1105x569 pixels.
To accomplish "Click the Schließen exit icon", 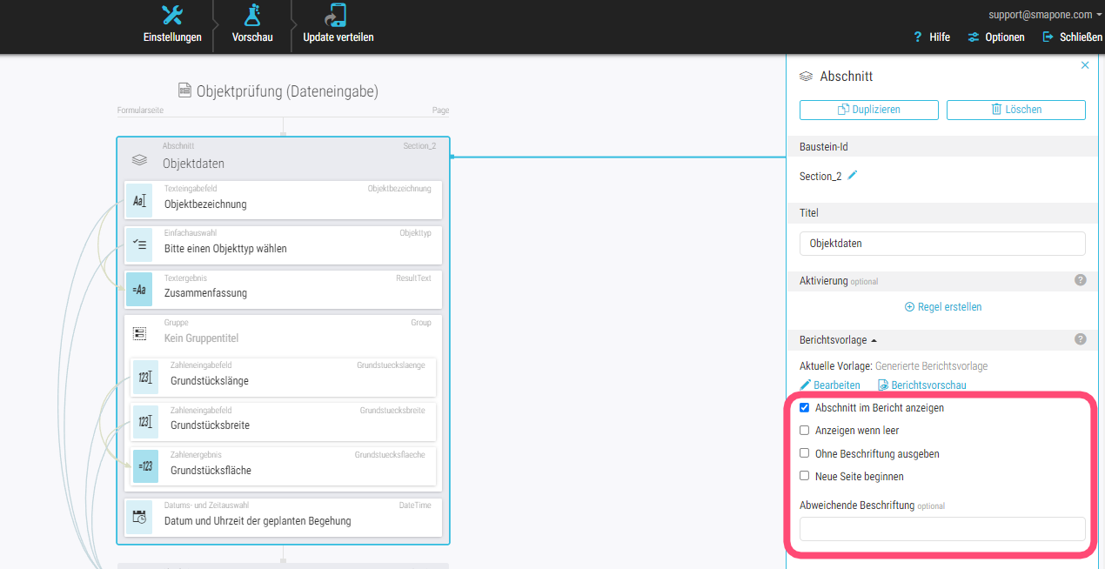I will pos(1048,37).
